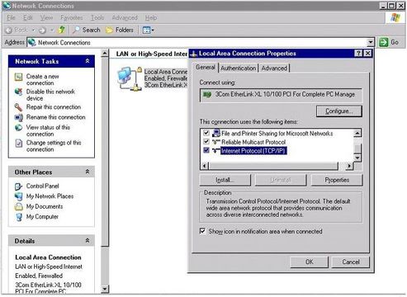
Task: Click the Repair this connection wrench icon
Action: point(18,107)
